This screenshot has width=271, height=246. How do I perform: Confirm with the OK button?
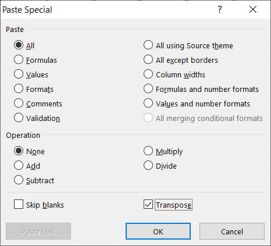click(158, 231)
